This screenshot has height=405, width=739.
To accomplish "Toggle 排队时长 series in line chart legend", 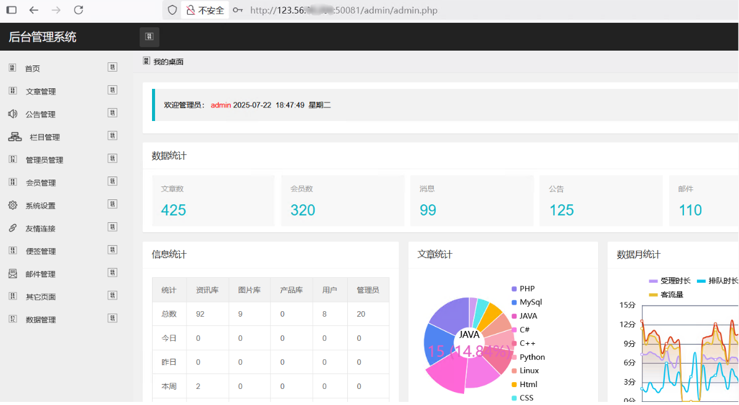I will pyautogui.click(x=717, y=281).
